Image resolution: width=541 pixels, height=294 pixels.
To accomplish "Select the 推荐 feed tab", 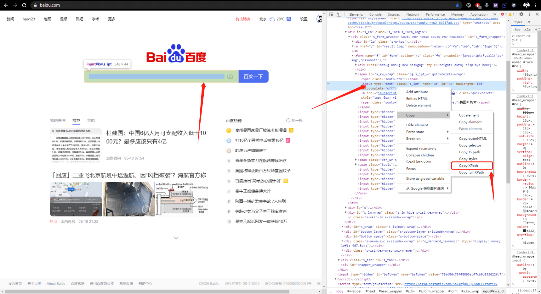I will click(x=76, y=120).
